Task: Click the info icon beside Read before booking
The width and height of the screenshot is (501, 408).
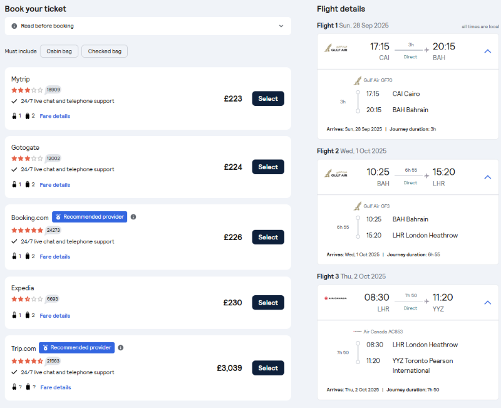Action: [x=14, y=26]
